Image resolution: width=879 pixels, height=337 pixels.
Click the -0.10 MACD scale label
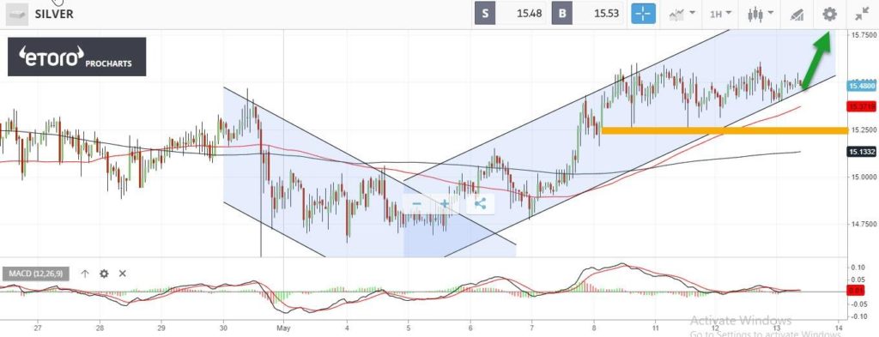point(858,316)
